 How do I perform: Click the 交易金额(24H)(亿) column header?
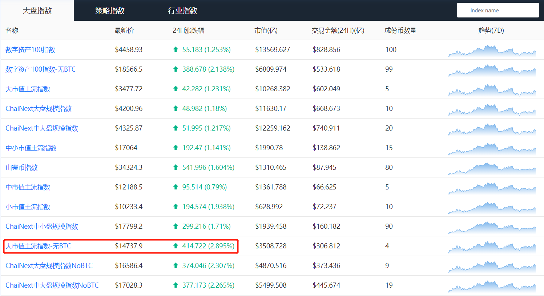(338, 31)
